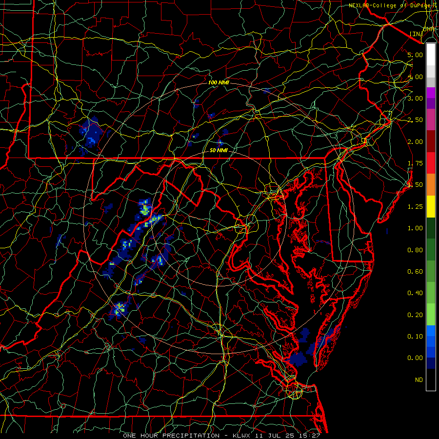Click the ND legend label
Image resolution: width=439 pixels, height=439 pixels.
pos(419,380)
